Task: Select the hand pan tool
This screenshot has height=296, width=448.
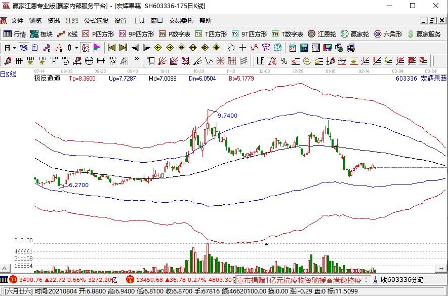Action: click(231, 48)
